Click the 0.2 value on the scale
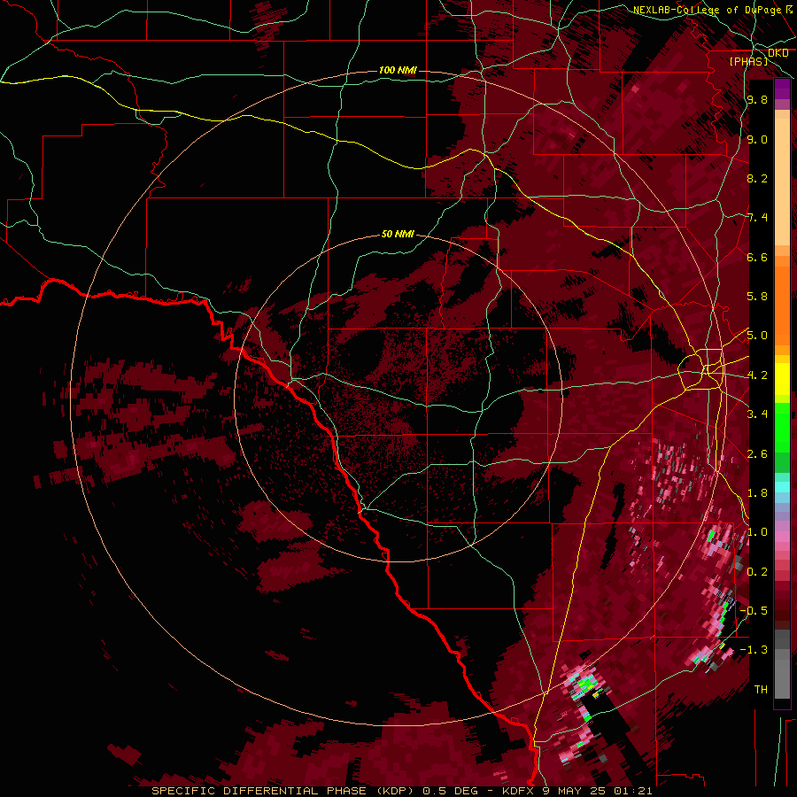 coord(757,572)
